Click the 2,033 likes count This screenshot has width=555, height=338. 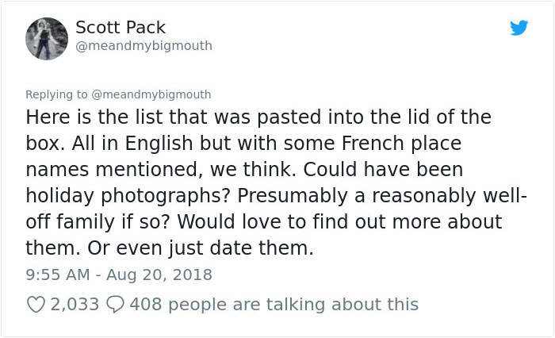tap(75, 304)
